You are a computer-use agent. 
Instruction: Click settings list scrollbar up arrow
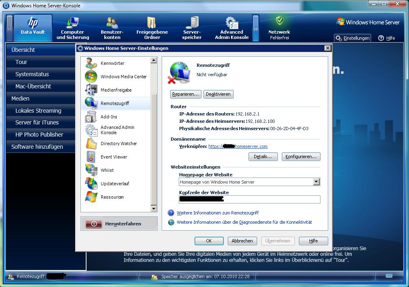154,60
